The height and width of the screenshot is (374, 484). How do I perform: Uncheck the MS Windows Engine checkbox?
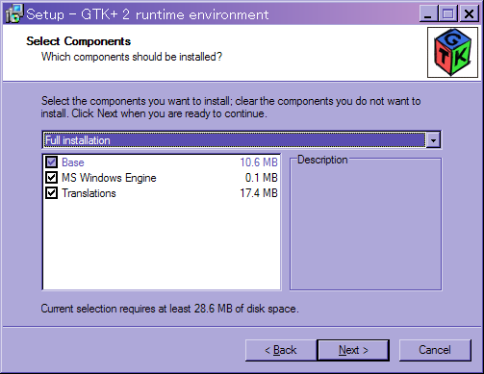click(x=51, y=178)
